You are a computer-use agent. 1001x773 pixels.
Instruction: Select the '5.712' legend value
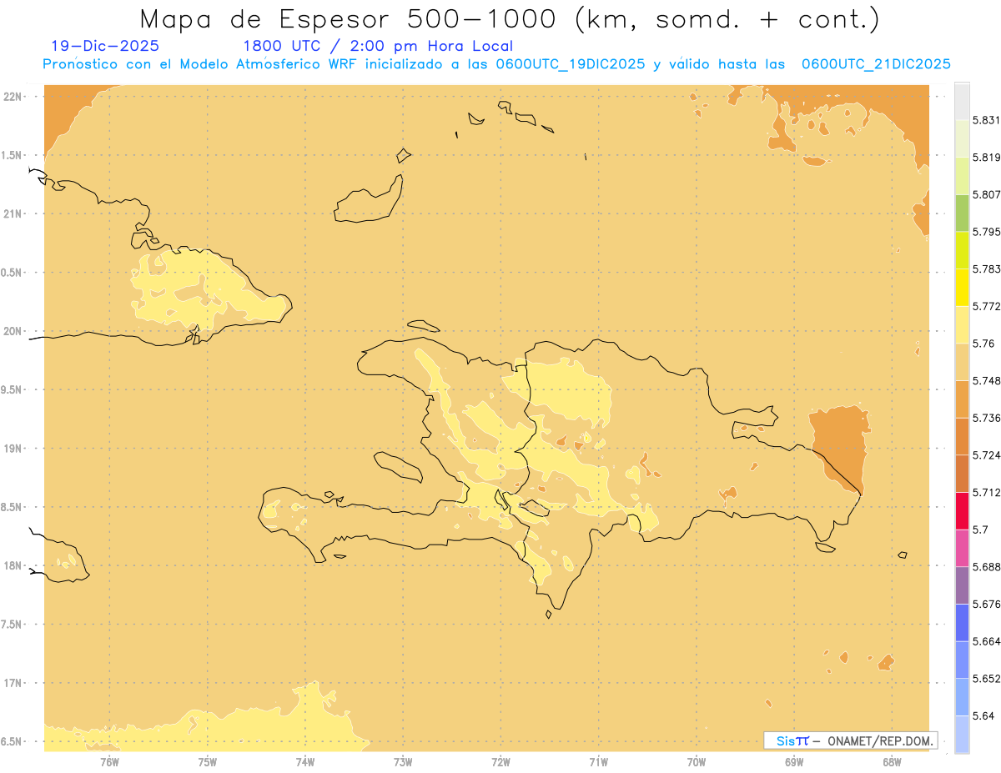(986, 492)
